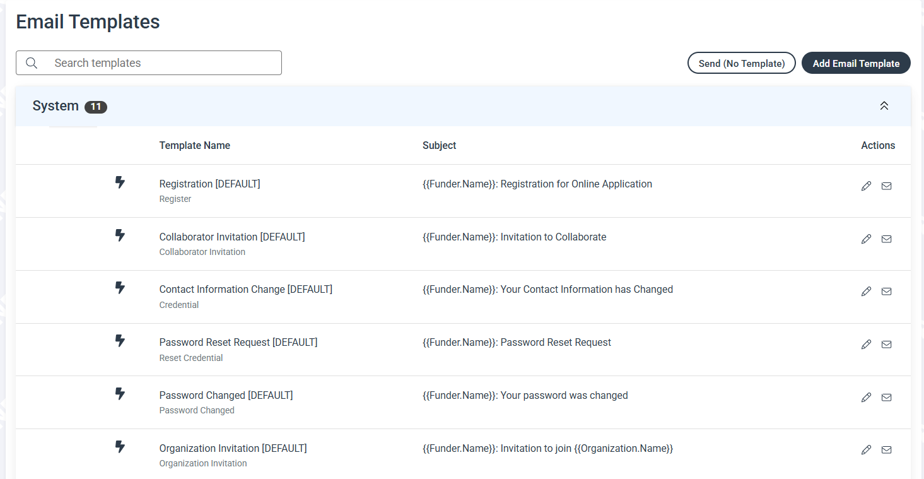Click the search magnifier icon
Screen dimensions: 924x479
click(32, 63)
